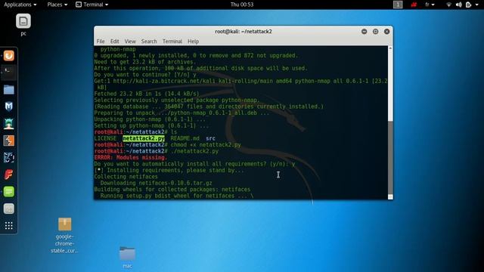Image resolution: width=484 pixels, height=272 pixels.
Task: Click the 'Building wheels for collected packages' line
Action: coord(172,190)
